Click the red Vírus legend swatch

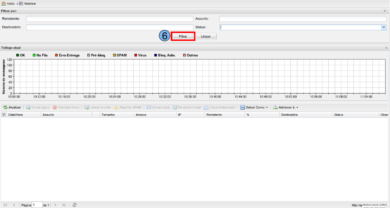click(136, 55)
